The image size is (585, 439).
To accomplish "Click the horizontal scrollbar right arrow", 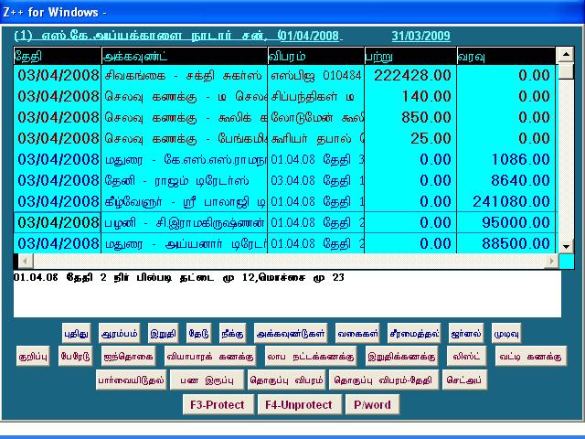I will [x=551, y=261].
